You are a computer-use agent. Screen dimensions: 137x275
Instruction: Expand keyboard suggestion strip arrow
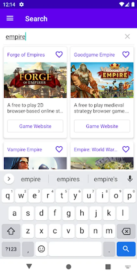[x=9, y=179]
